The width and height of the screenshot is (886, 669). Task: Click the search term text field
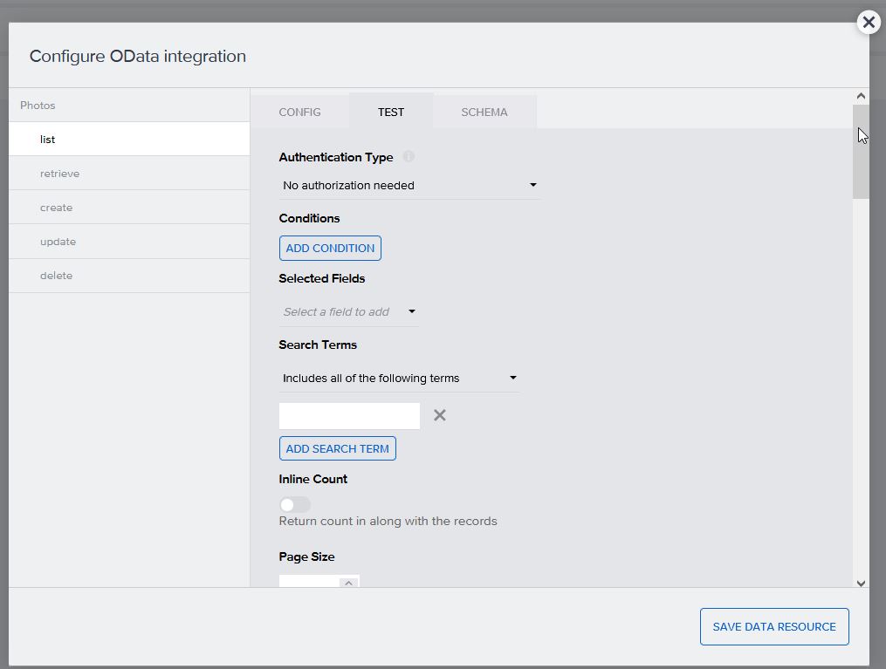pyautogui.click(x=349, y=415)
